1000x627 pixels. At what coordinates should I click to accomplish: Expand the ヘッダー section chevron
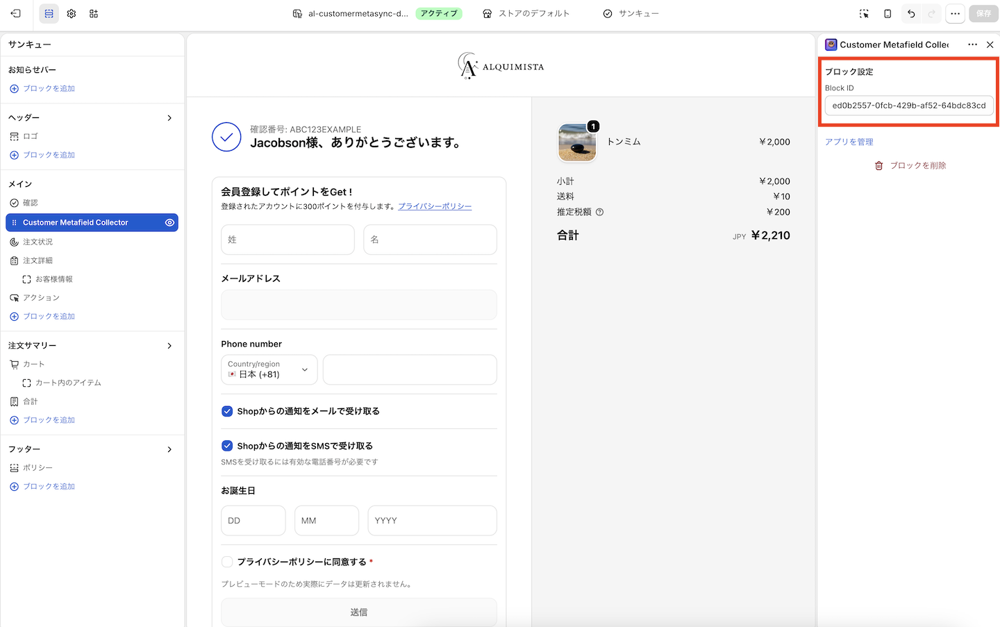coord(169,118)
